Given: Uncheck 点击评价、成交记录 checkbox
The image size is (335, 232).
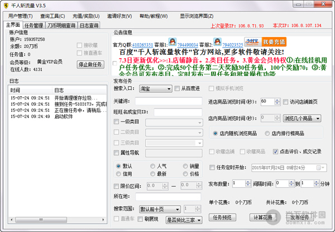Looking at the screenshot, I should 275,151.
